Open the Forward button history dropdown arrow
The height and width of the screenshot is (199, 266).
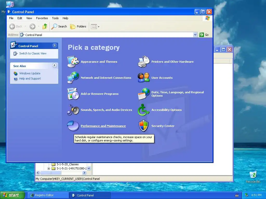pyautogui.click(x=38, y=26)
